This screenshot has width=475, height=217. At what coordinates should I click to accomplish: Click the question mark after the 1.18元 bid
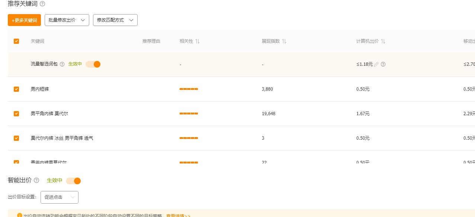point(383,64)
